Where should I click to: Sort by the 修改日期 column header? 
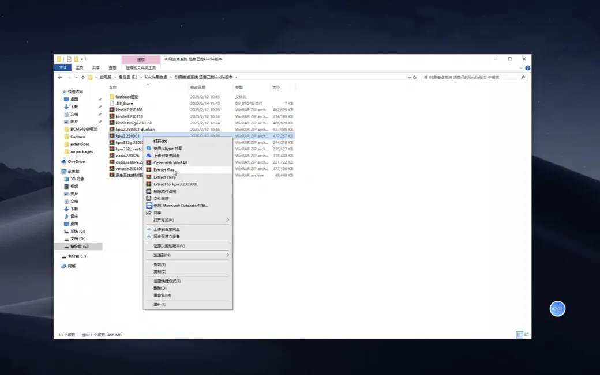point(198,88)
